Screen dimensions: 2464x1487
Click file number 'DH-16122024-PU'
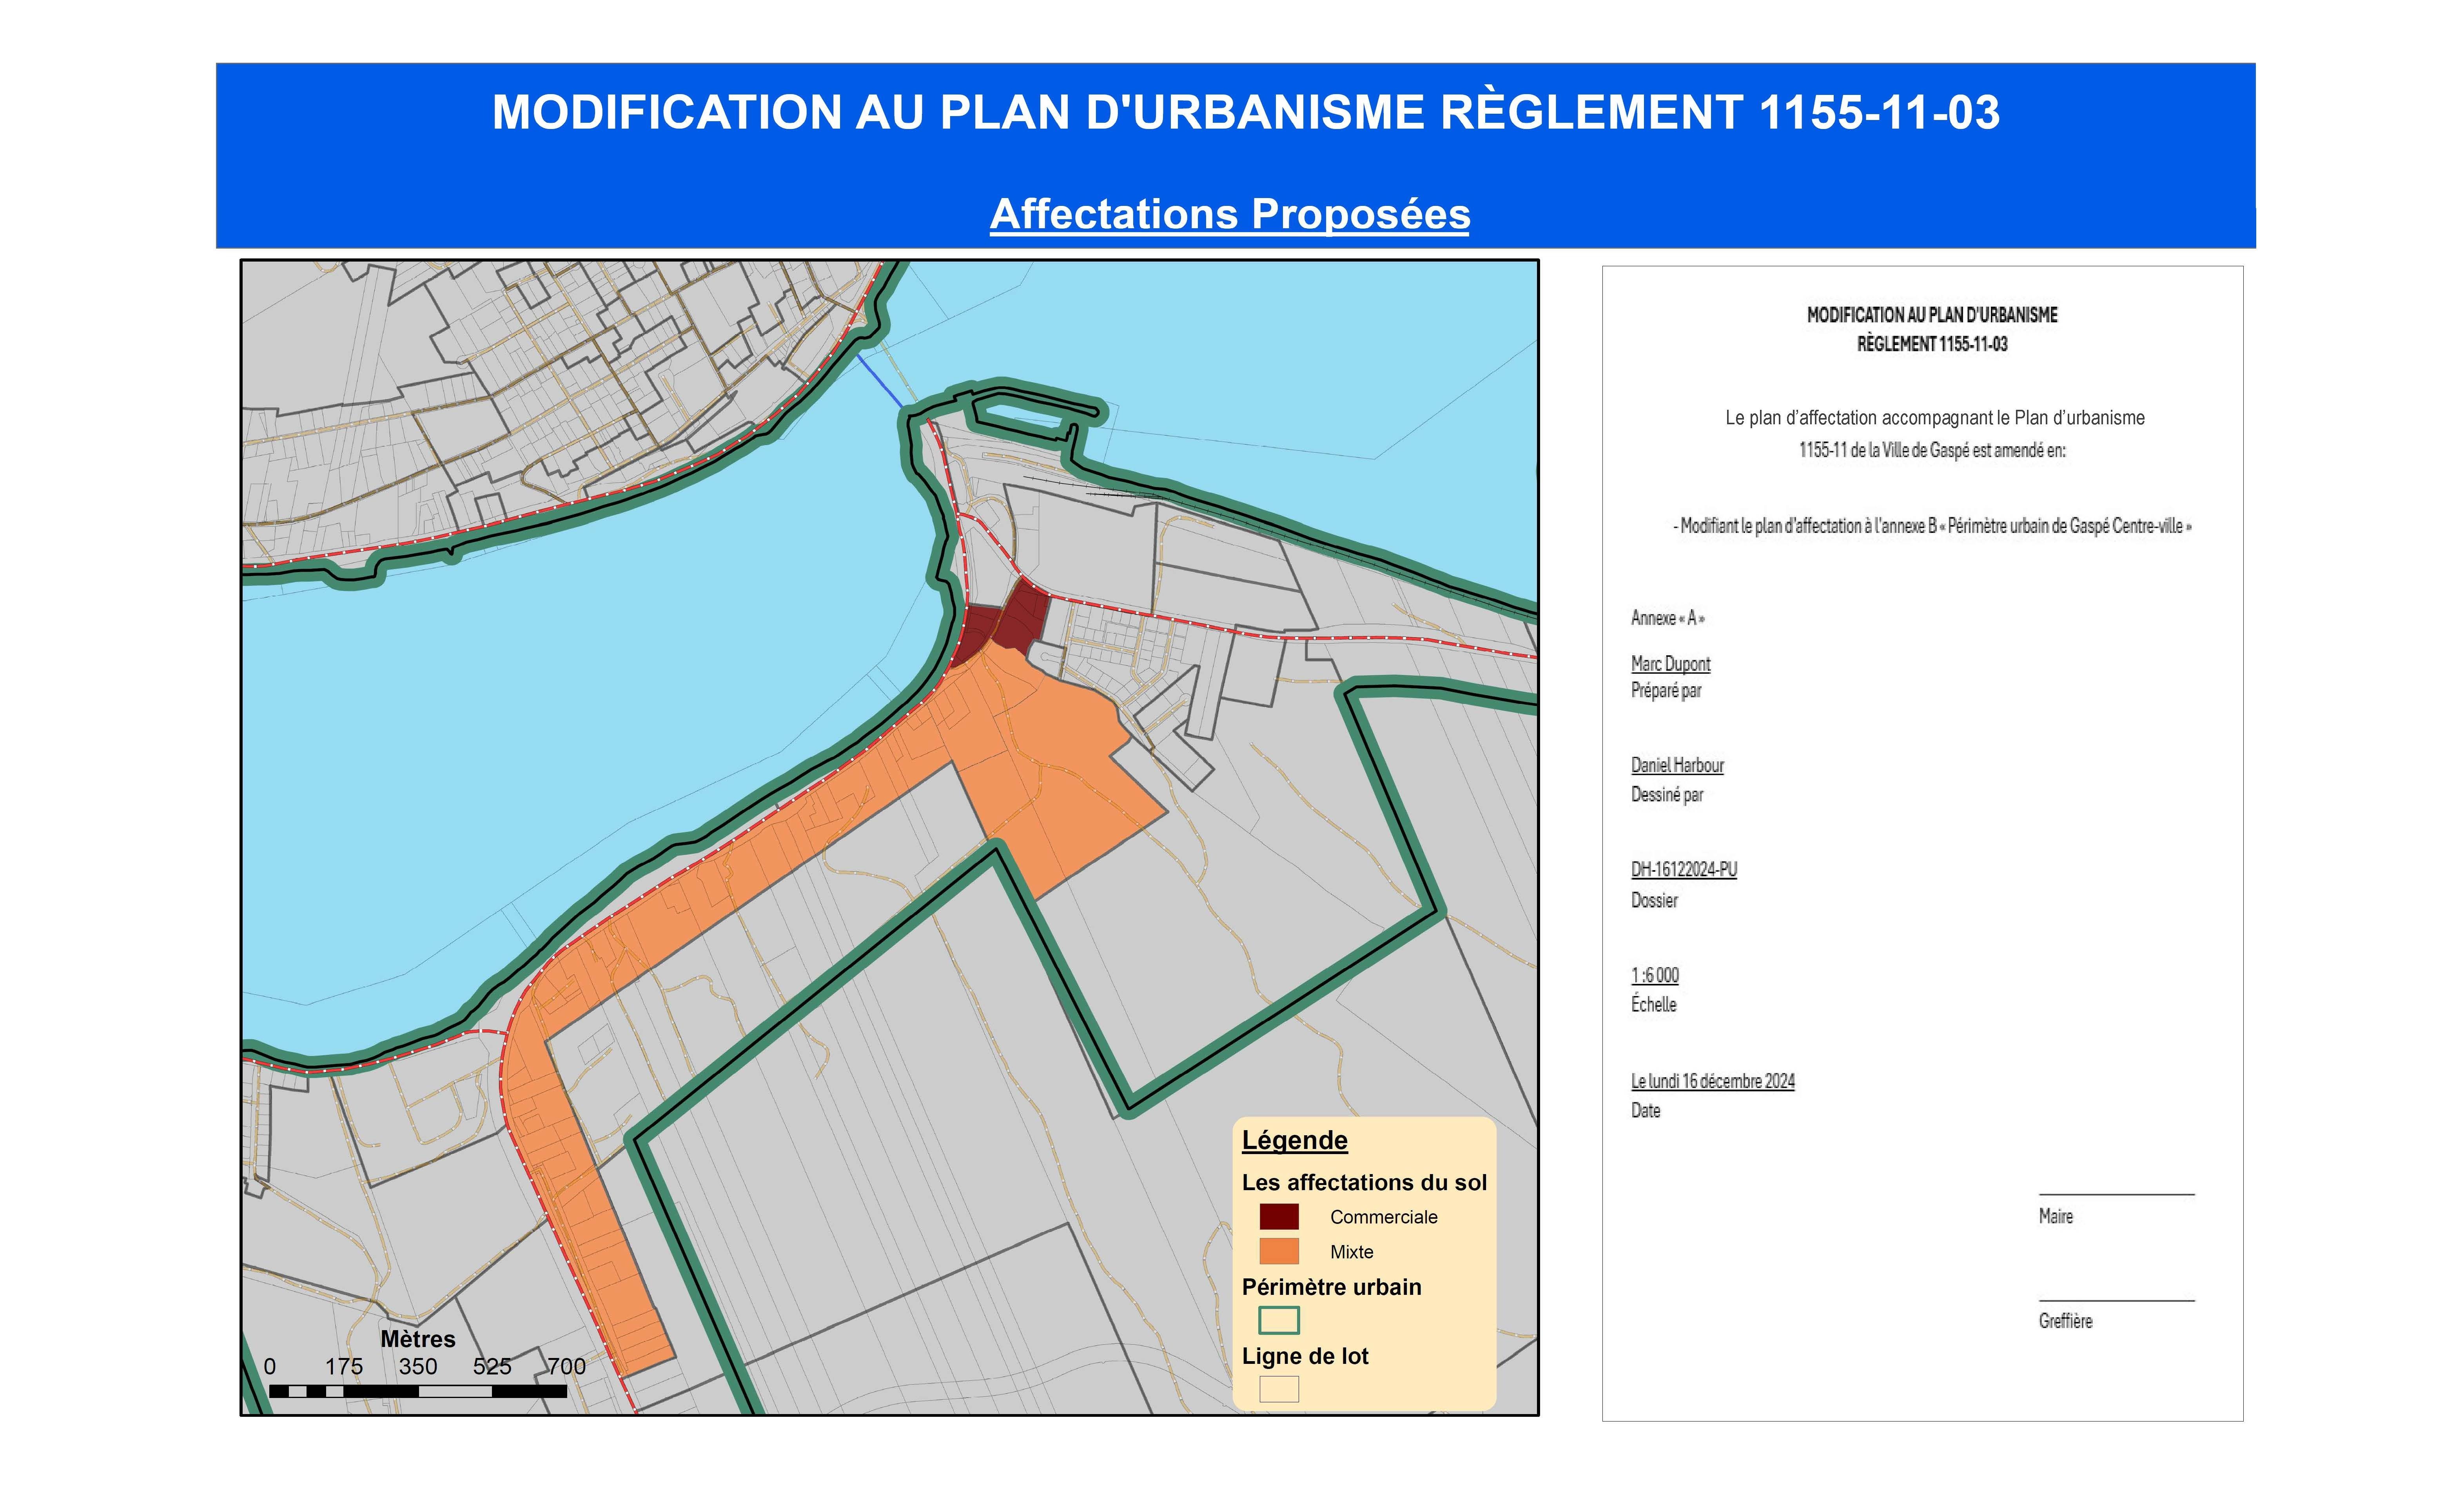(x=1684, y=870)
